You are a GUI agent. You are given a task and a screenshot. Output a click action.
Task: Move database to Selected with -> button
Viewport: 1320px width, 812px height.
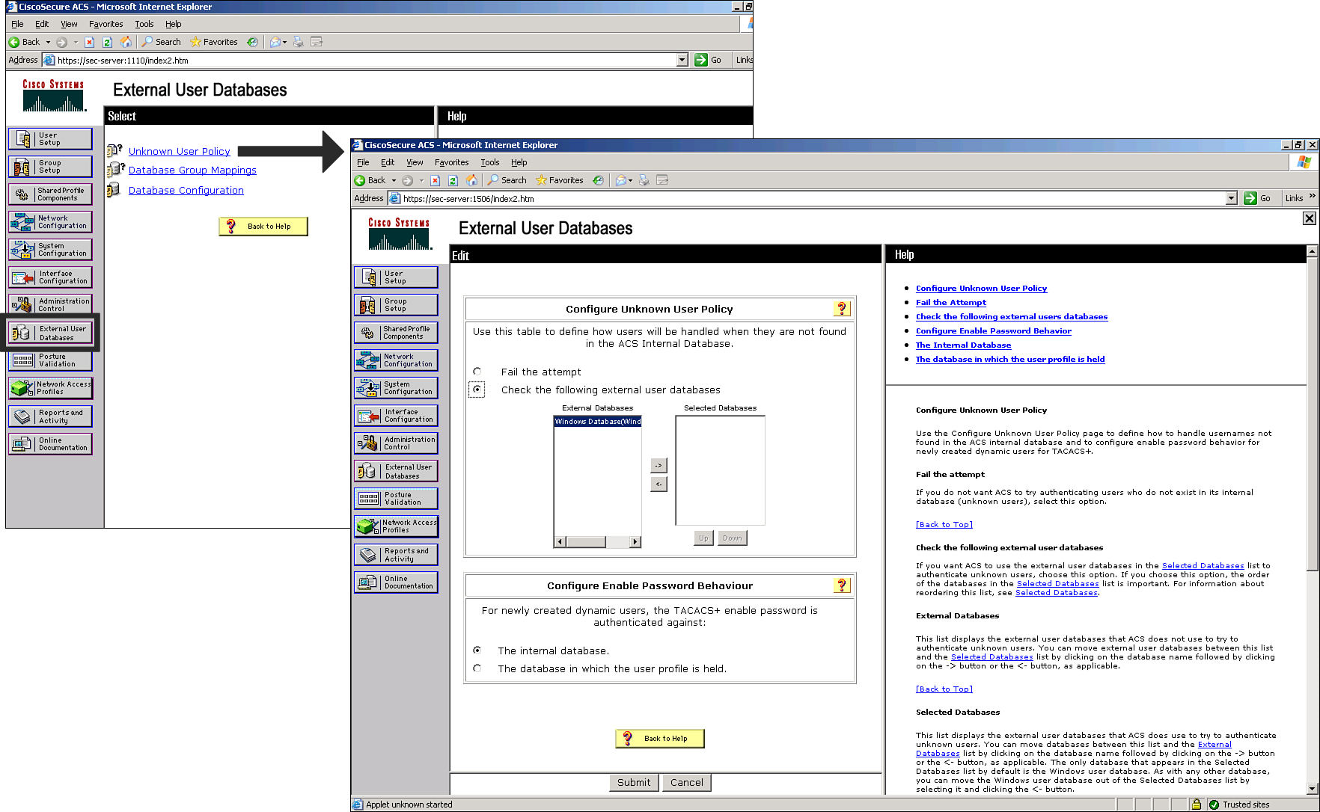coord(659,465)
